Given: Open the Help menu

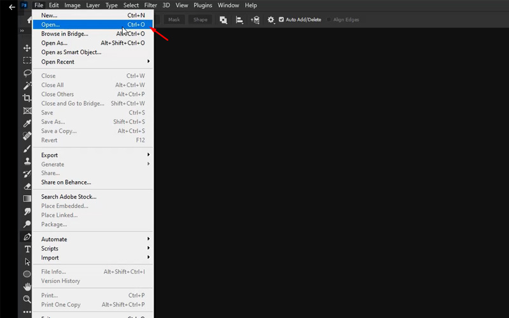Looking at the screenshot, I should point(251,5).
